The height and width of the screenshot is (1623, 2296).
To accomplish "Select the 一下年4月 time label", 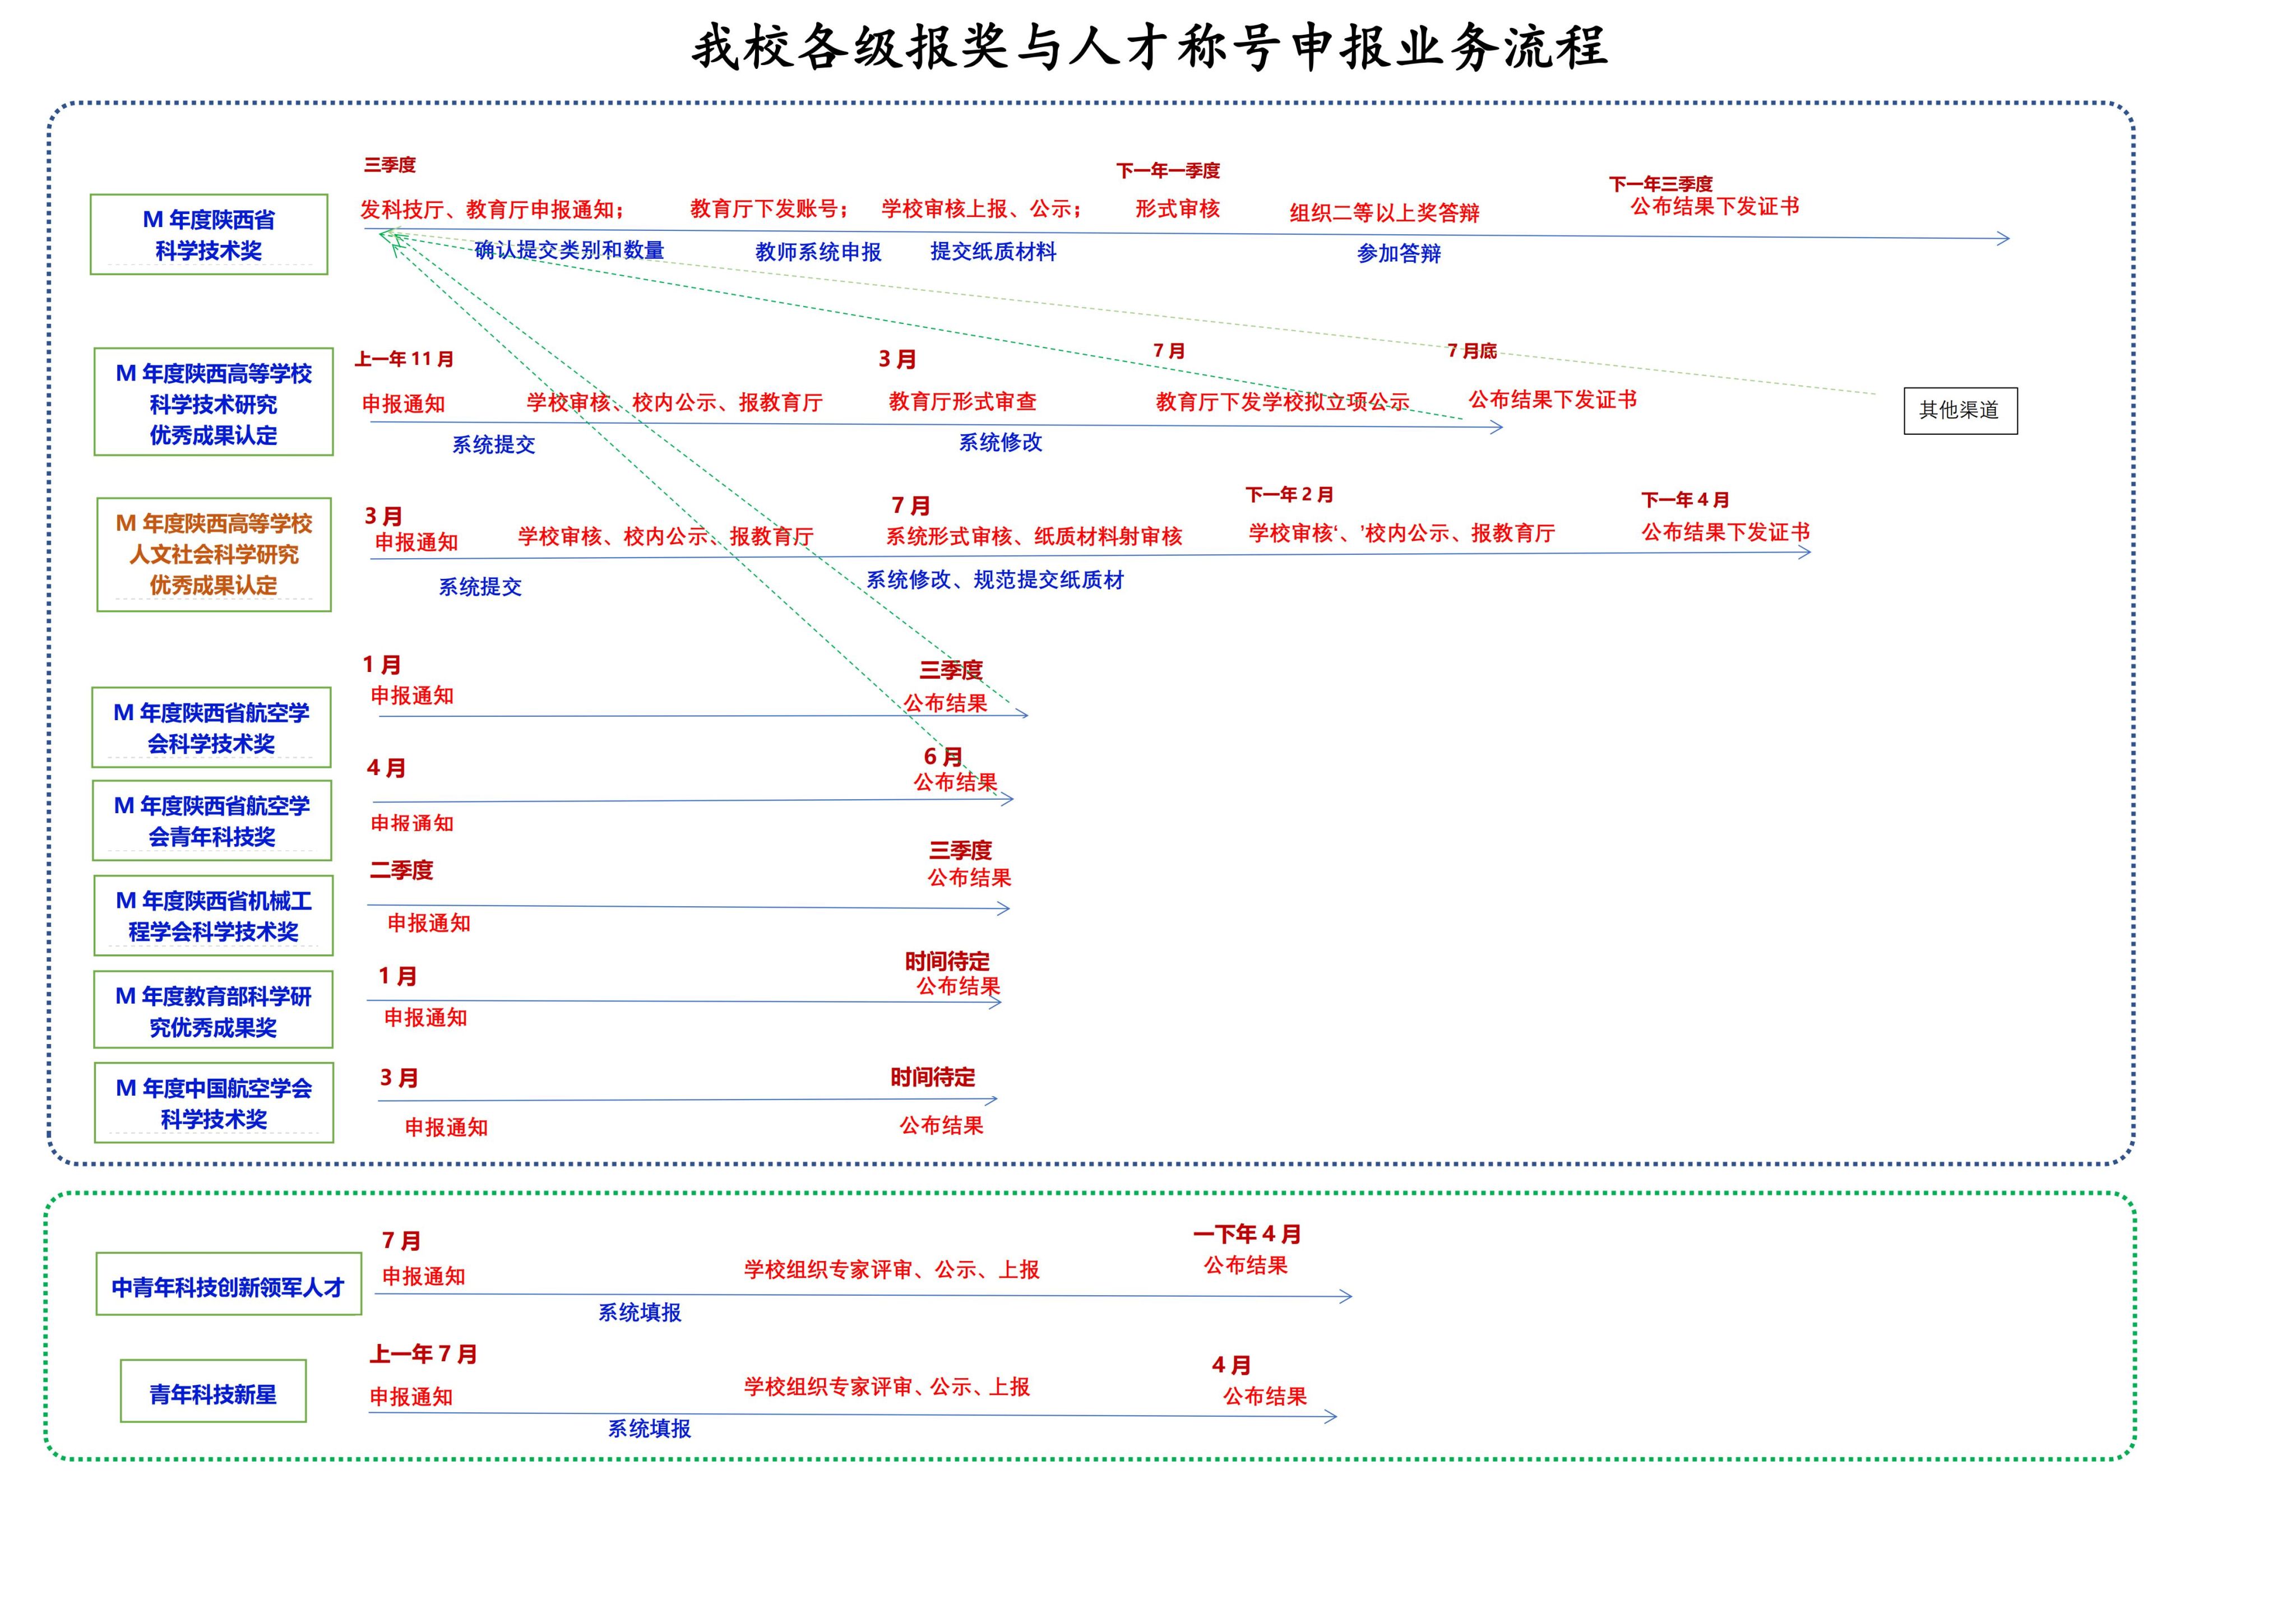I will pos(1247,1234).
